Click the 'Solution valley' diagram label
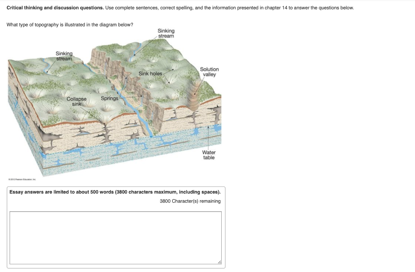 (x=210, y=72)
